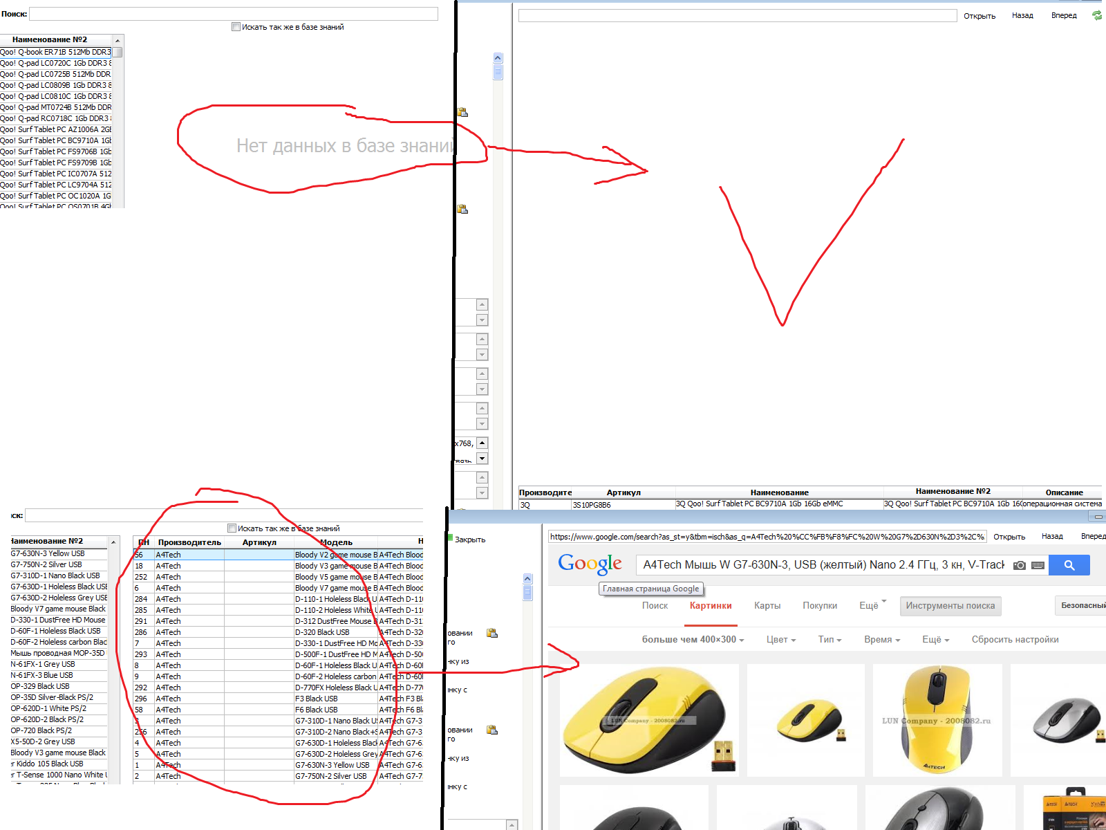Click the minimize button above the Google browser panel
Screen dimensions: 1106x830
(1098, 517)
